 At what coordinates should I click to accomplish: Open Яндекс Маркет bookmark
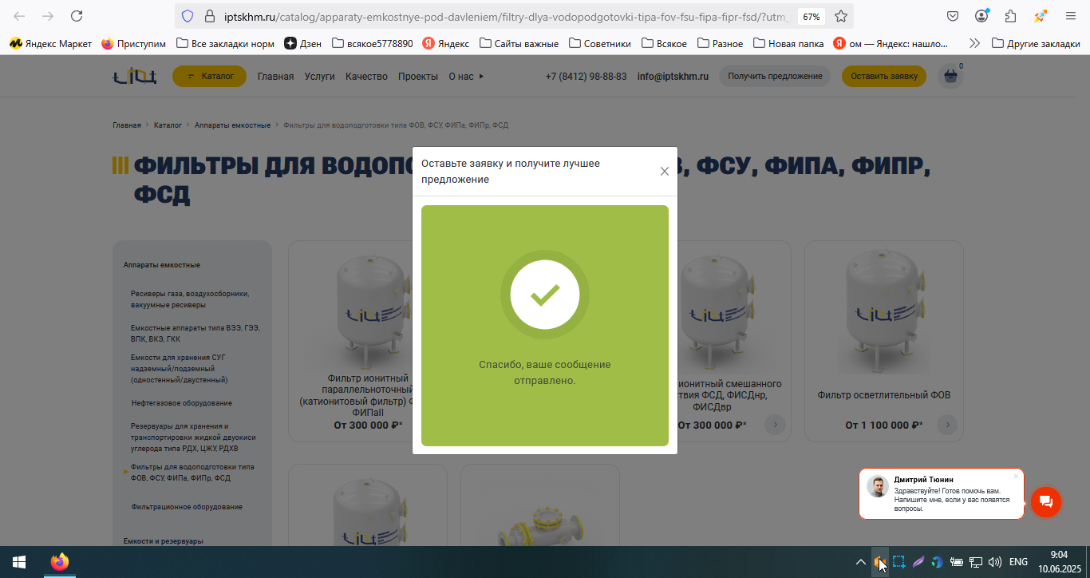(x=50, y=44)
